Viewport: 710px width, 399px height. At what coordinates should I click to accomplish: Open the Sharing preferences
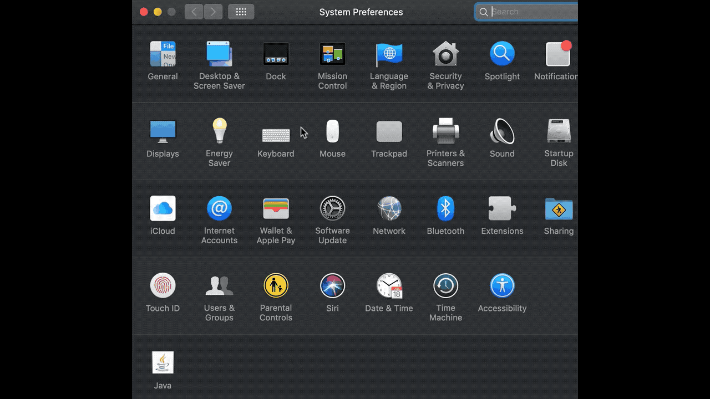tap(559, 208)
